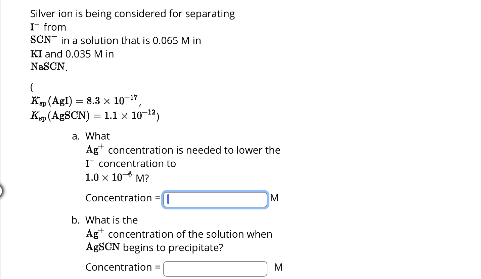This screenshot has height=279, width=481.
Task: Select the Ag+ symbol in part a
Action: 95,150
